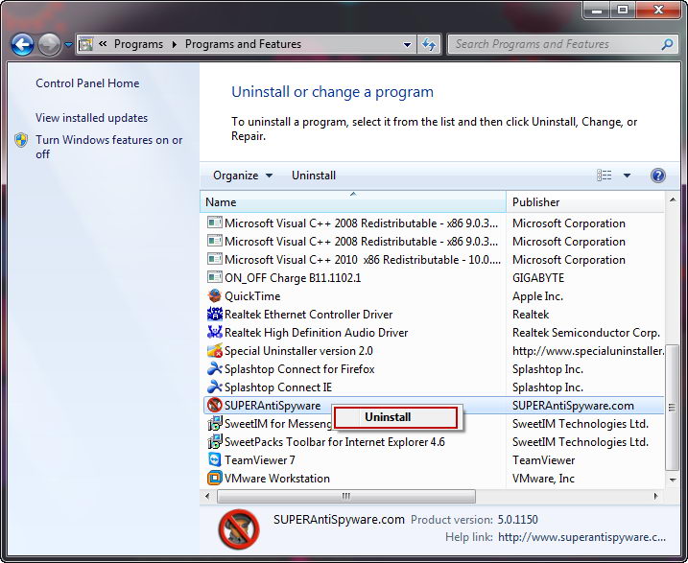Click the Refresh button

[429, 44]
